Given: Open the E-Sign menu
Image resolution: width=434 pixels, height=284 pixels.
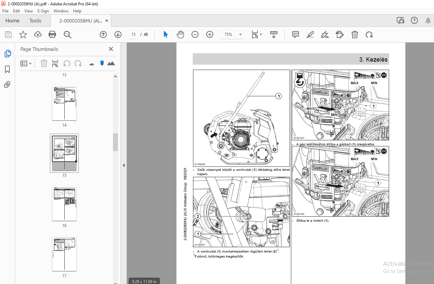Looking at the screenshot, I should point(43,11).
